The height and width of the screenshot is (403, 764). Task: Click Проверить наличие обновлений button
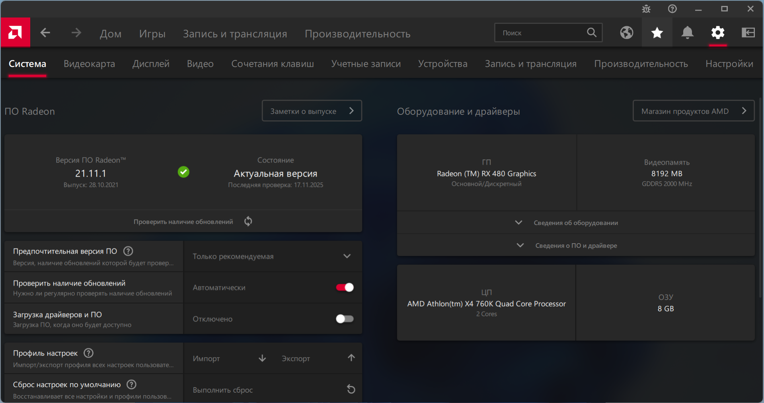(x=183, y=221)
